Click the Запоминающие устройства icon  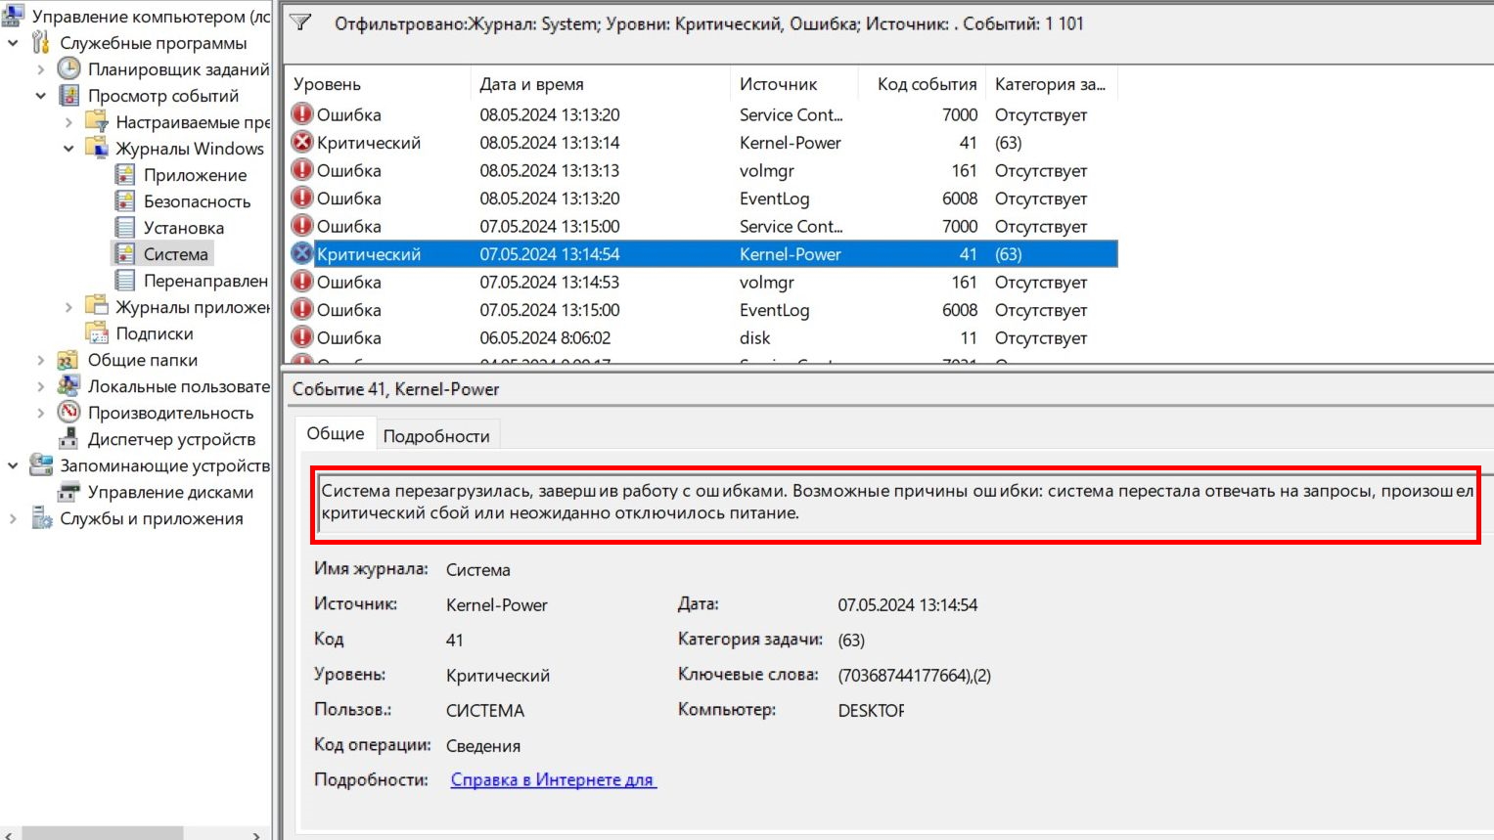click(x=41, y=464)
